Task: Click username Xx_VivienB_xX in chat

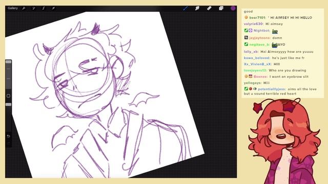Action: 257,64
